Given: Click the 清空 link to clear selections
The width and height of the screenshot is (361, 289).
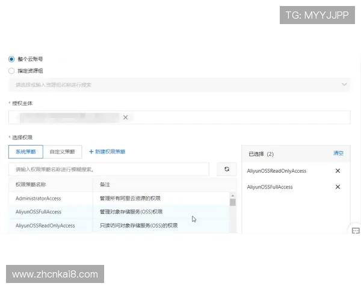Looking at the screenshot, I should tap(338, 153).
